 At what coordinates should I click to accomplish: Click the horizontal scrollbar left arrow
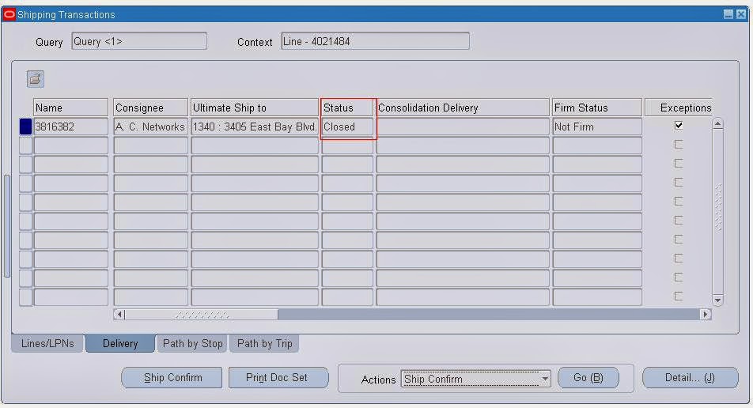pos(119,315)
